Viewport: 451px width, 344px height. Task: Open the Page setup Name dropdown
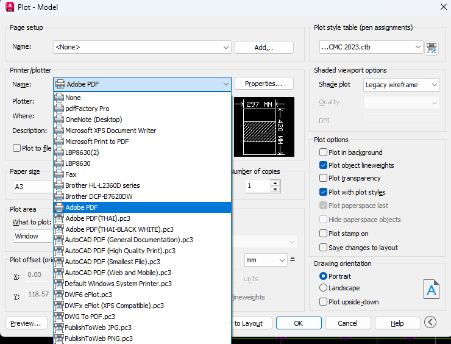tap(142, 47)
